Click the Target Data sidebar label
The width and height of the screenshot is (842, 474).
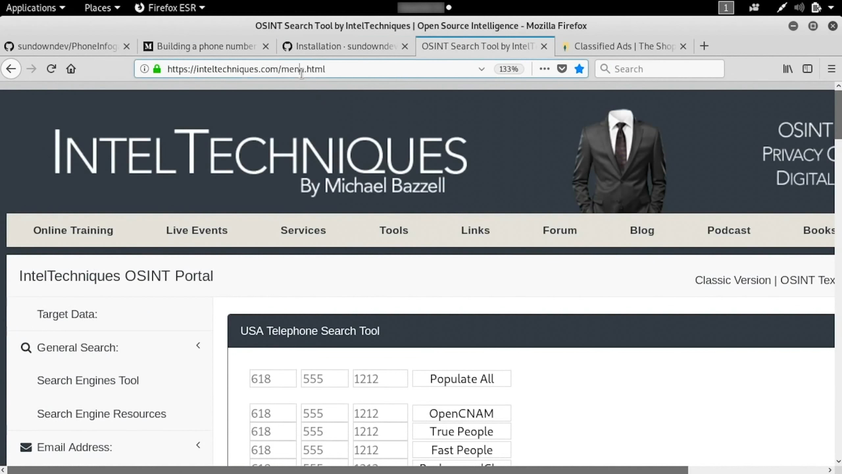[x=67, y=314]
